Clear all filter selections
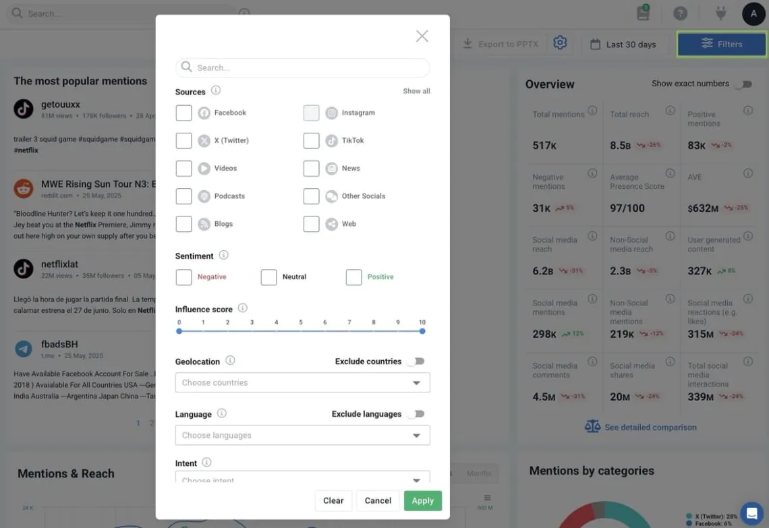This screenshot has height=528, width=769. point(333,500)
